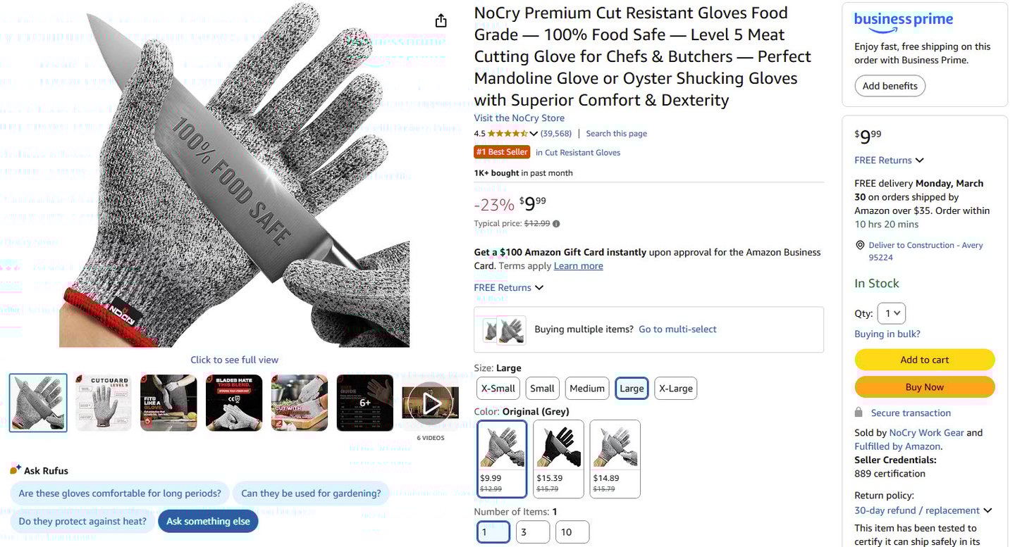Click the location pin delivery icon
Viewport: 1015px width, 547px height.
(x=859, y=245)
